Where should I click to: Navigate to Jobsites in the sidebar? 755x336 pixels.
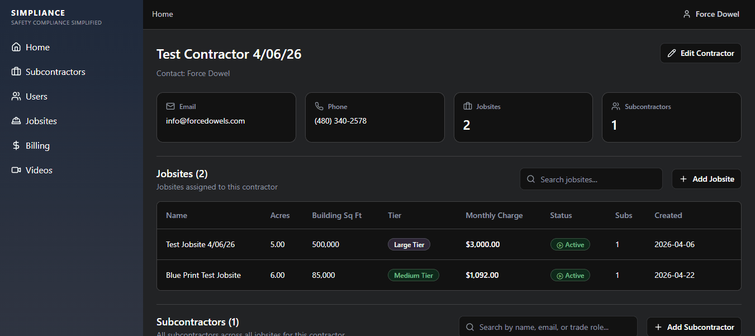click(x=72, y=121)
